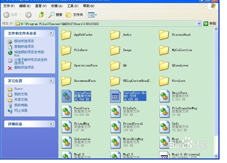Open the Forward button history dropdown arrow
The image size is (227, 163).
(x=35, y=15)
